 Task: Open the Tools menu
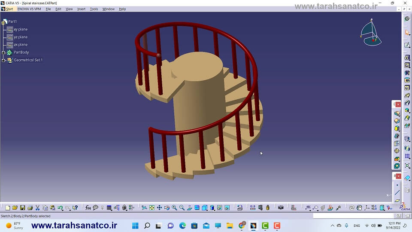(x=94, y=9)
